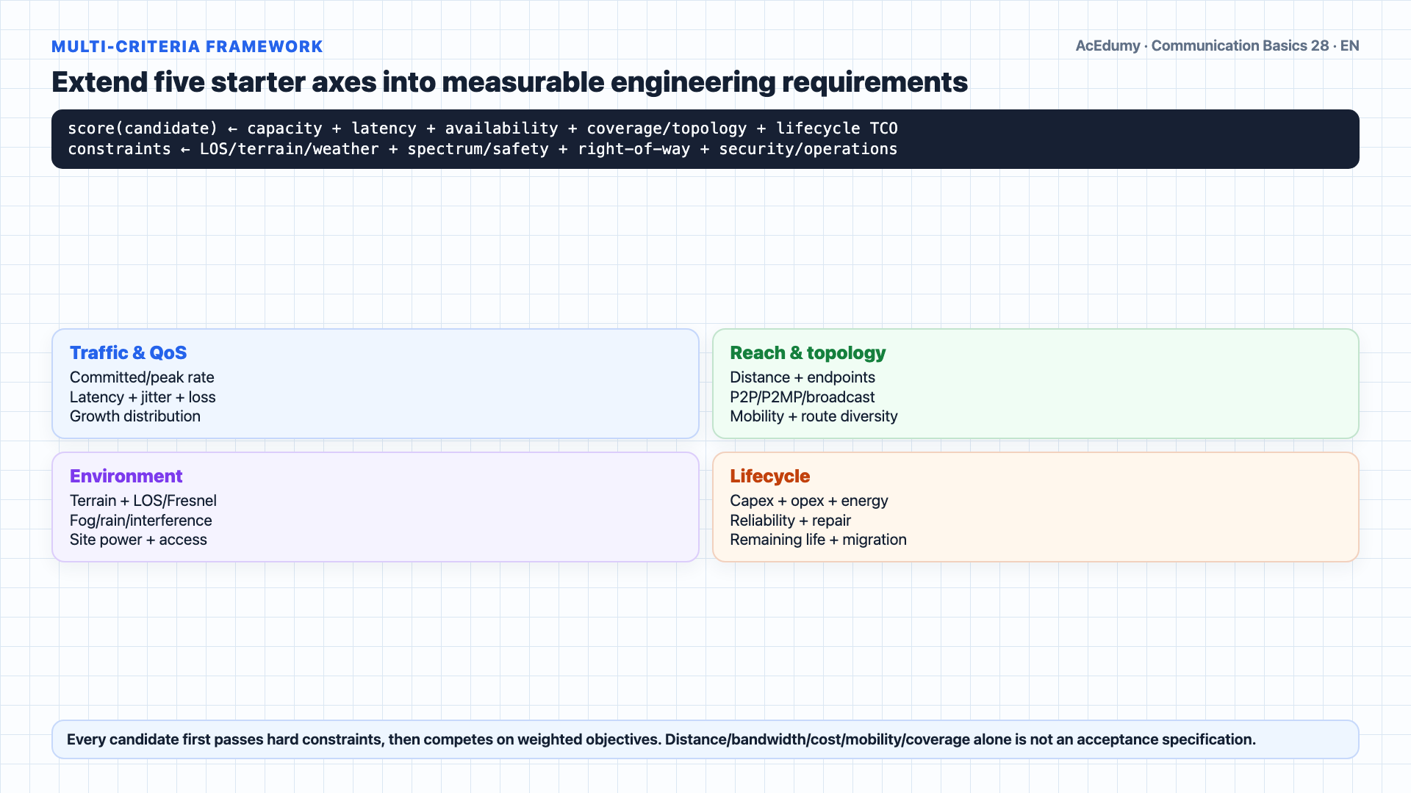Click the Fog/rain/interference line

point(141,521)
